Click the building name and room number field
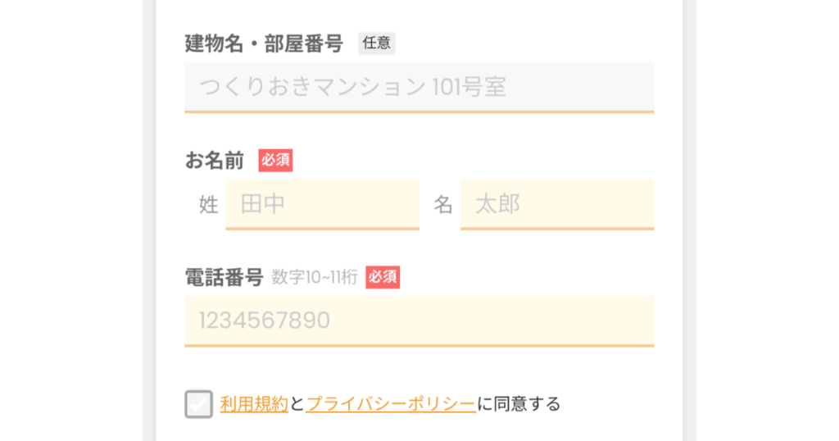Image resolution: width=839 pixels, height=441 pixels. [x=419, y=86]
